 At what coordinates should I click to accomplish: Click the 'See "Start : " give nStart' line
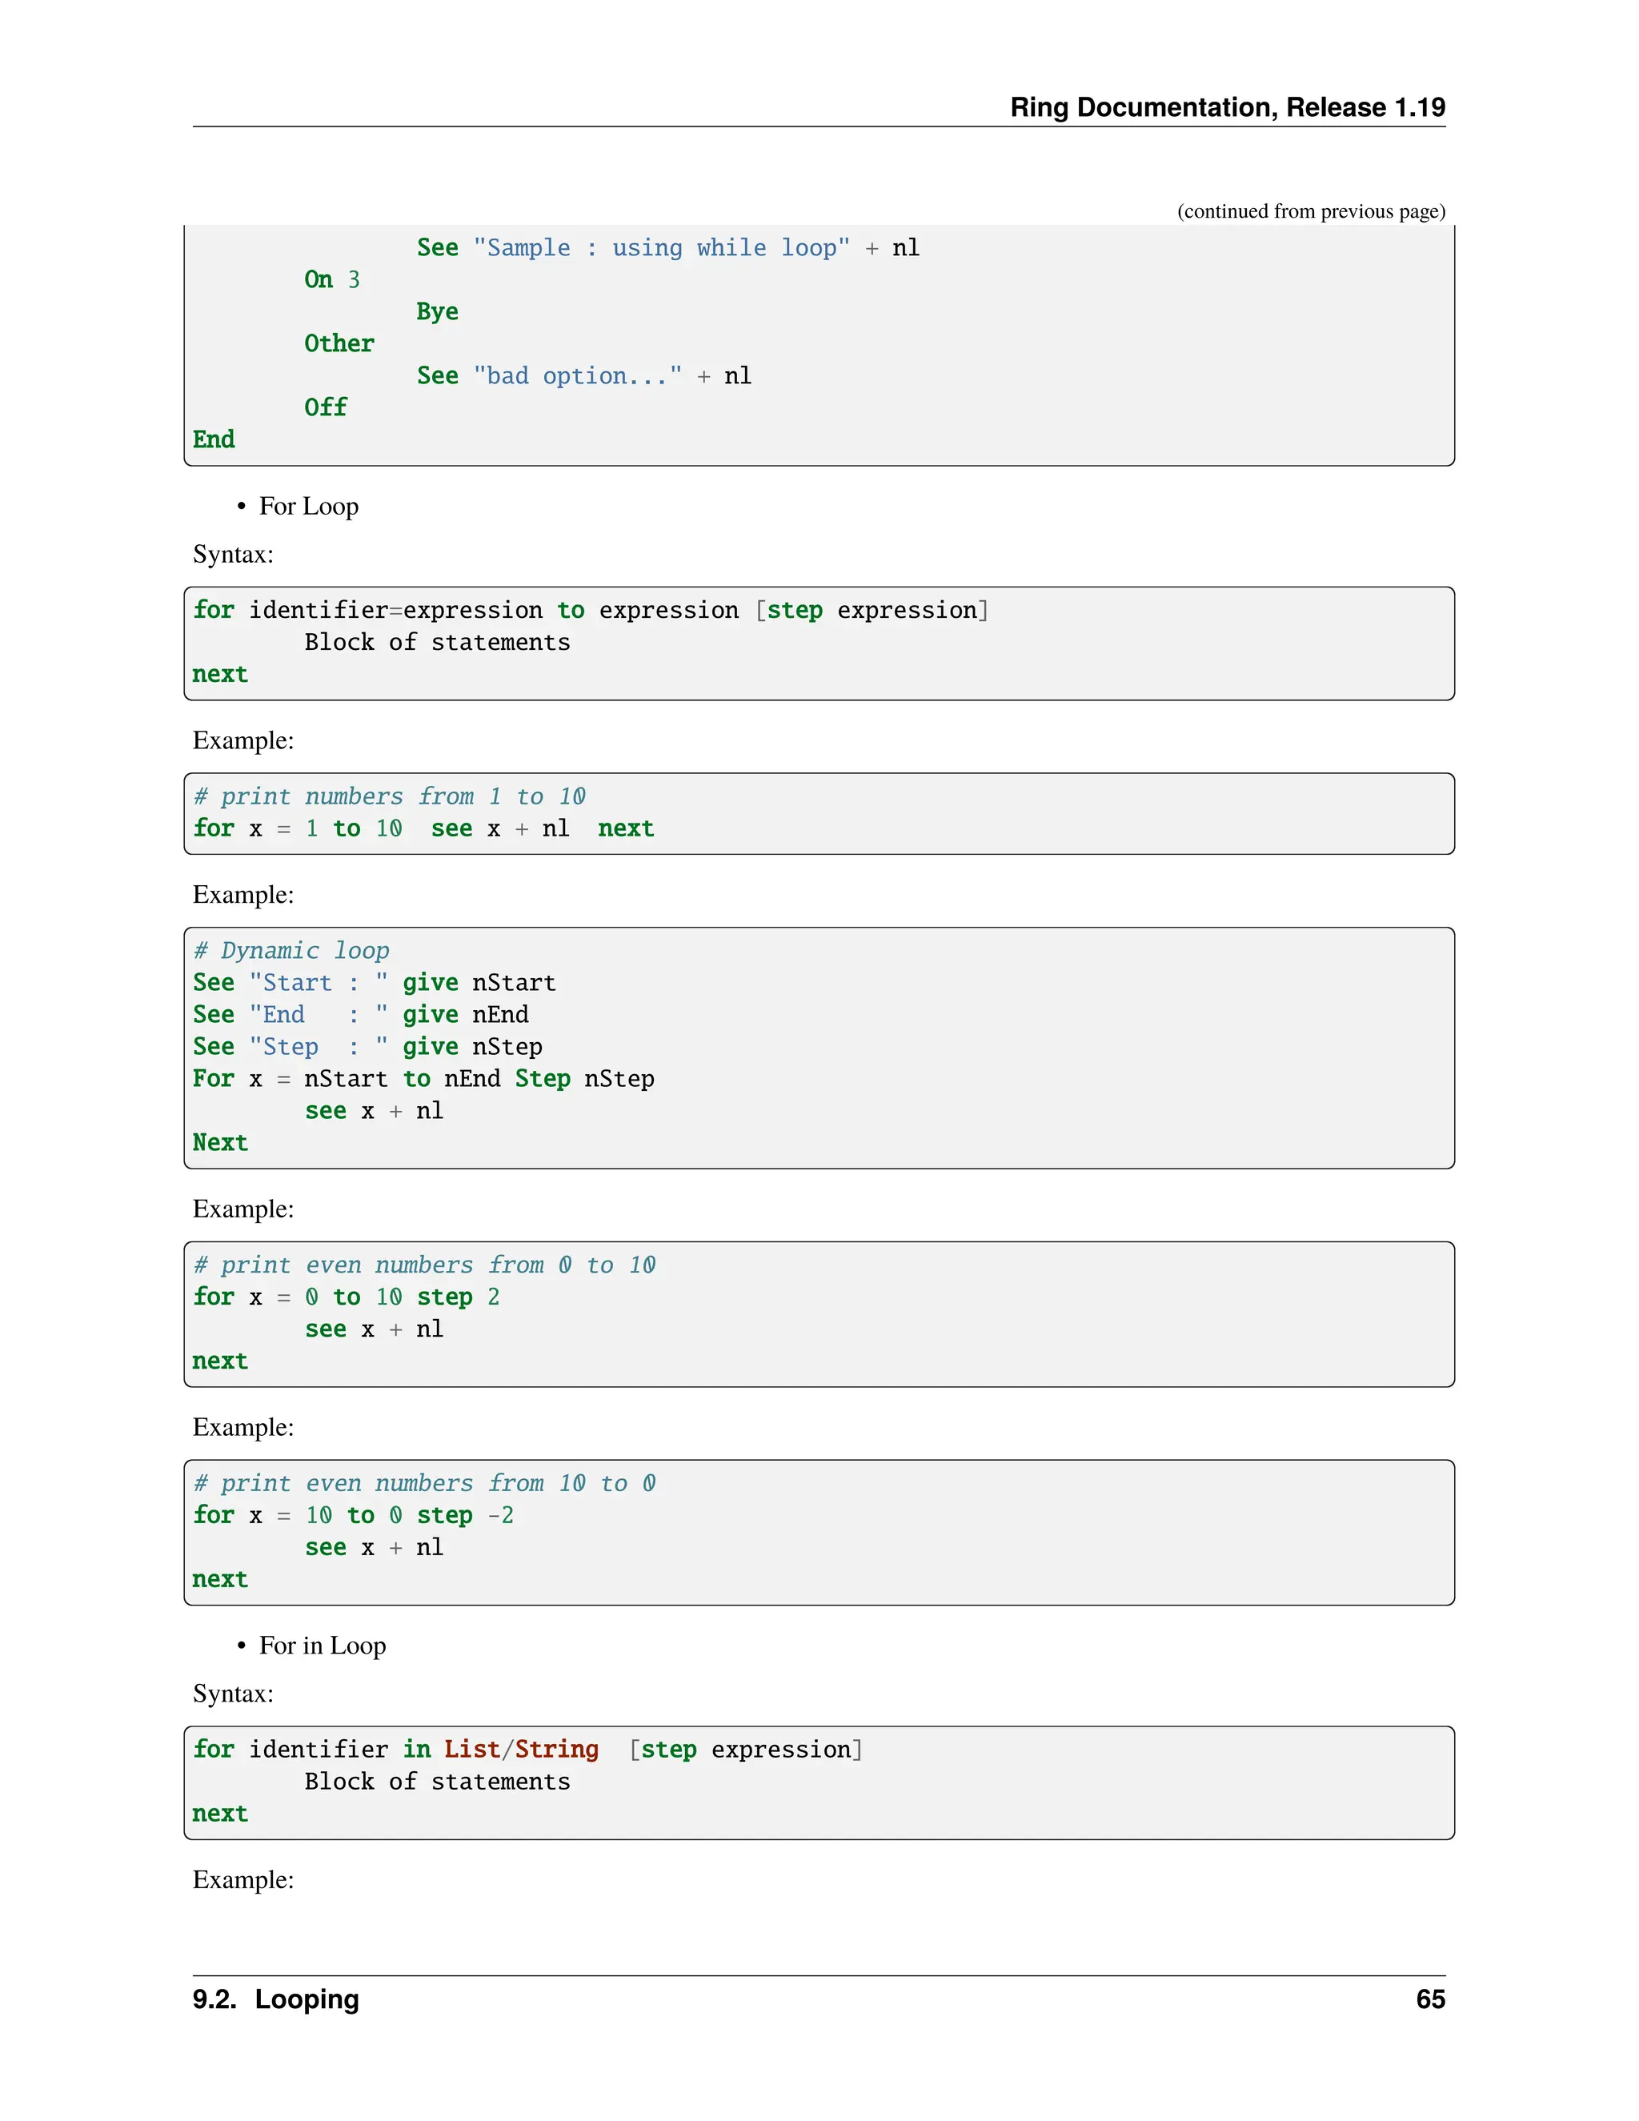(375, 983)
